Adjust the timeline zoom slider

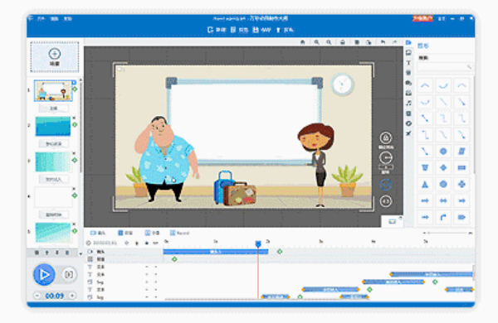click(x=448, y=233)
